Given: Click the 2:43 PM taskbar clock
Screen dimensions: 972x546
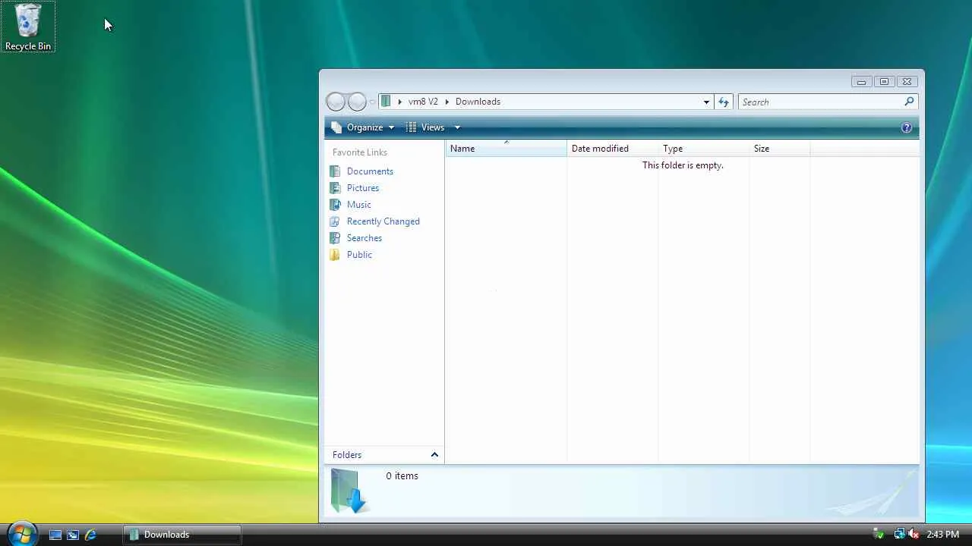Looking at the screenshot, I should (942, 535).
